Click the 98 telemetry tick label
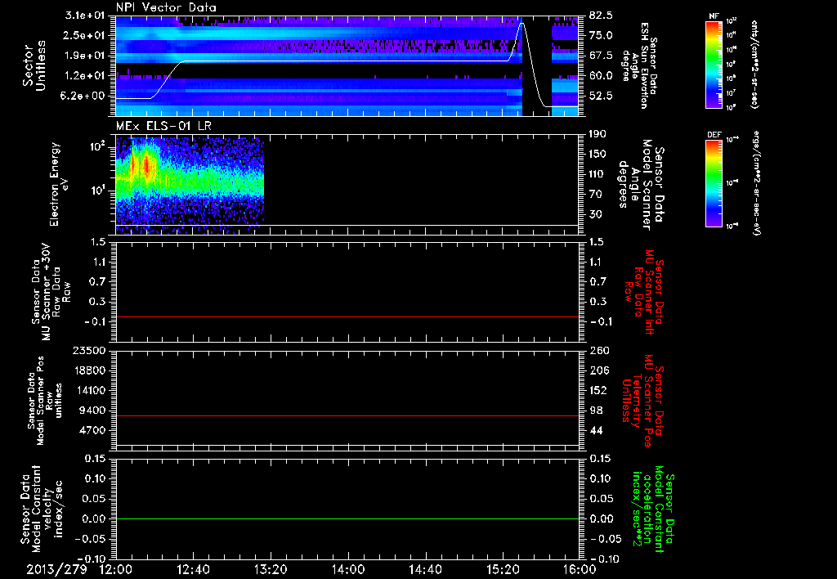This screenshot has width=837, height=579. (x=595, y=411)
